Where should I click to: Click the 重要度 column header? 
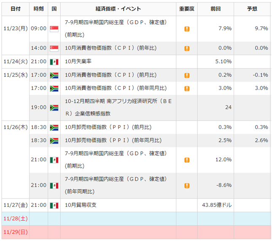click(x=187, y=9)
